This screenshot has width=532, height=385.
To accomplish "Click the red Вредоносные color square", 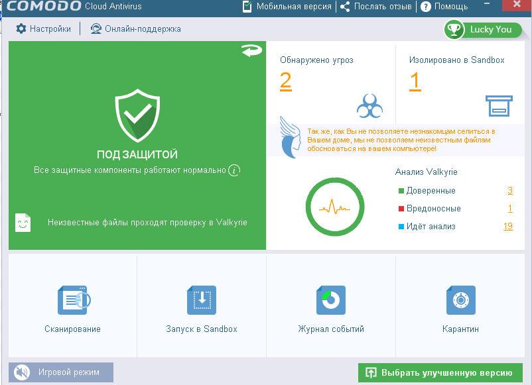I will (401, 209).
